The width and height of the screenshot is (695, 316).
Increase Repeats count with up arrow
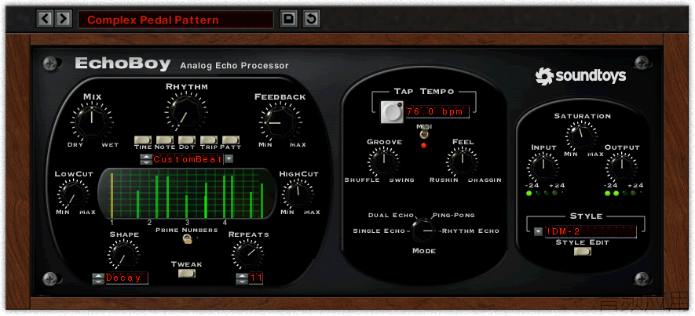(x=242, y=276)
